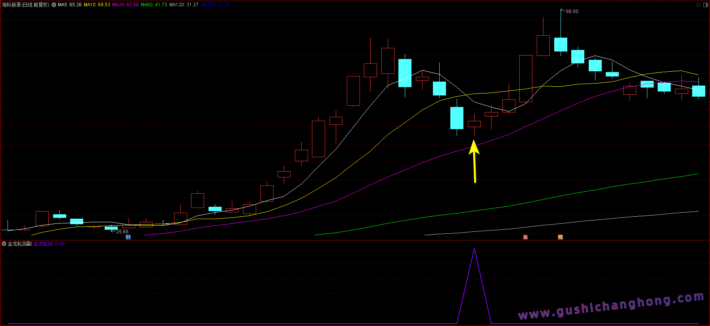
Task: Click the purple signal spike peak
Action: point(474,249)
